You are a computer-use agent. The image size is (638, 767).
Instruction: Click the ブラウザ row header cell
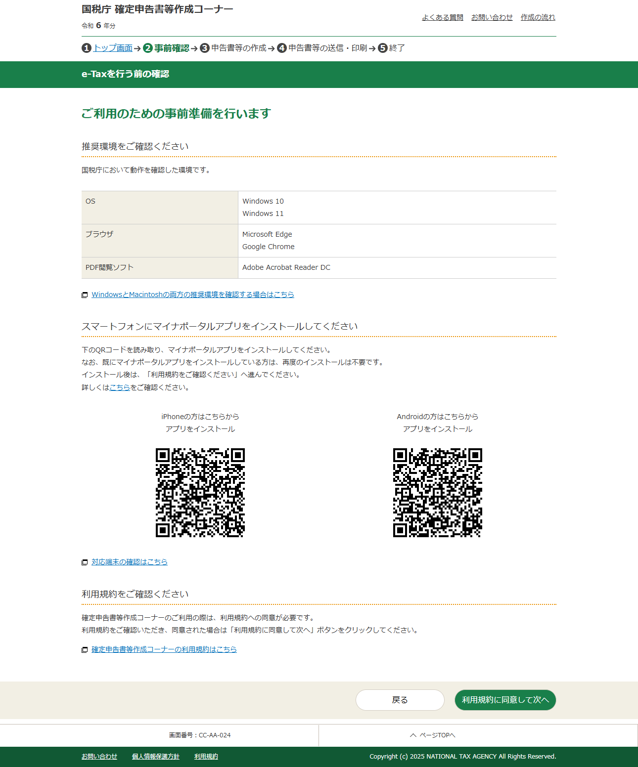point(160,241)
